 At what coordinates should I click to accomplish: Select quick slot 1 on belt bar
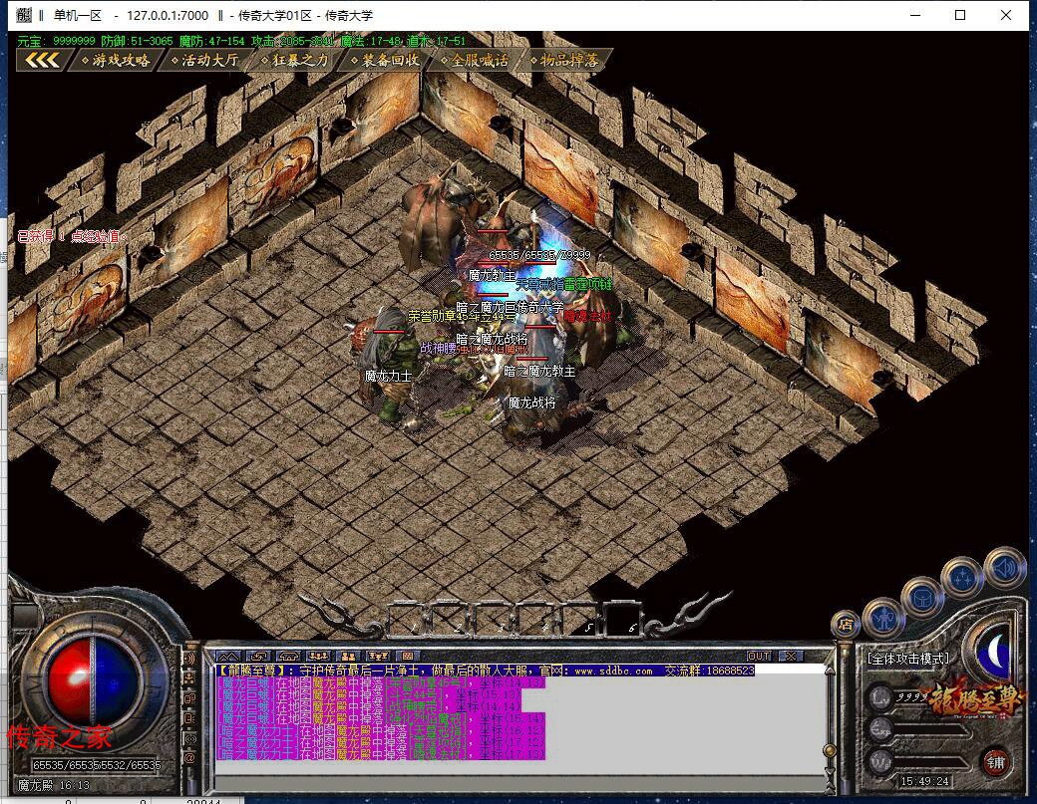408,619
